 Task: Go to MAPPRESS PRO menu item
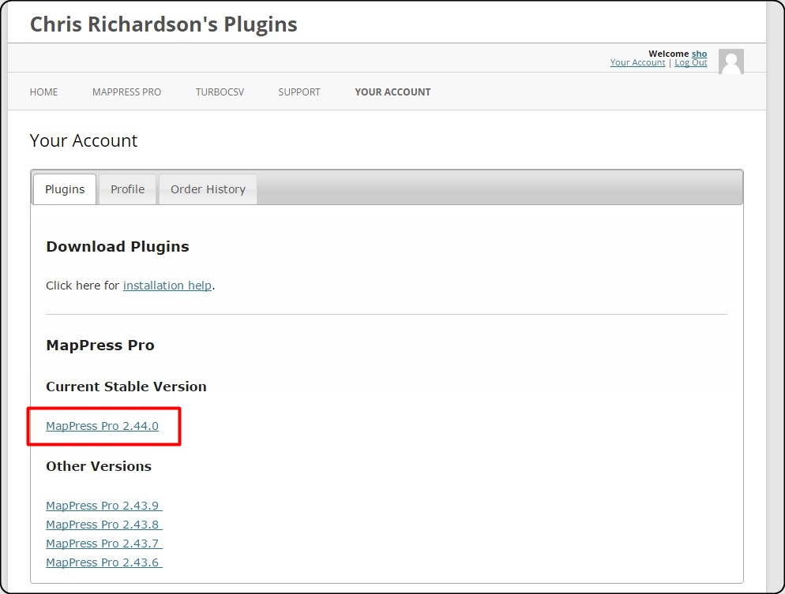[126, 92]
